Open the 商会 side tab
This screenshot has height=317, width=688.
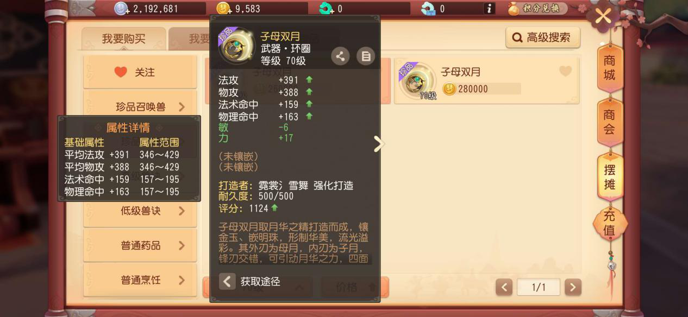pyautogui.click(x=610, y=122)
